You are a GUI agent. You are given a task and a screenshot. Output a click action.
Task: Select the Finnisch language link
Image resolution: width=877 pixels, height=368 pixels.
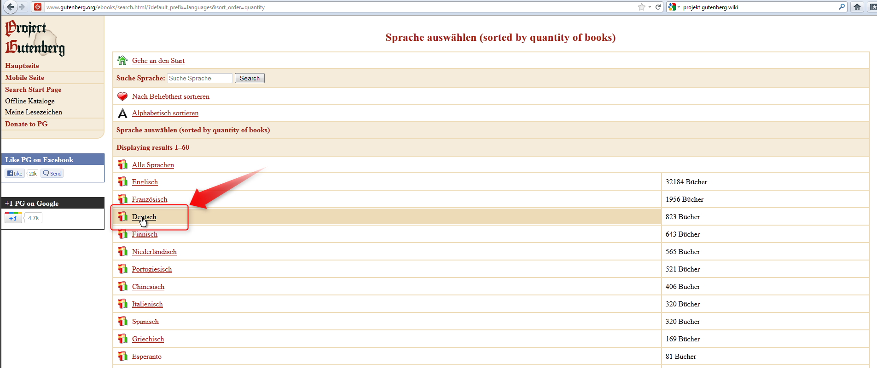click(x=145, y=234)
